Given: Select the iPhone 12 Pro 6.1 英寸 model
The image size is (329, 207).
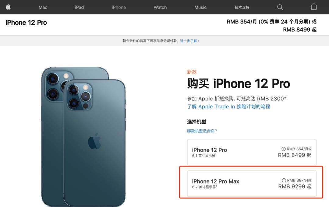Looking at the screenshot, I should pyautogui.click(x=252, y=152).
